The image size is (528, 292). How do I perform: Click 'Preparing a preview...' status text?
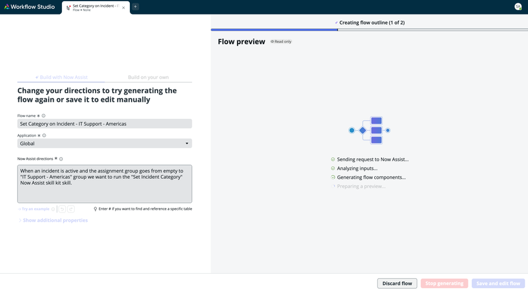tap(361, 186)
